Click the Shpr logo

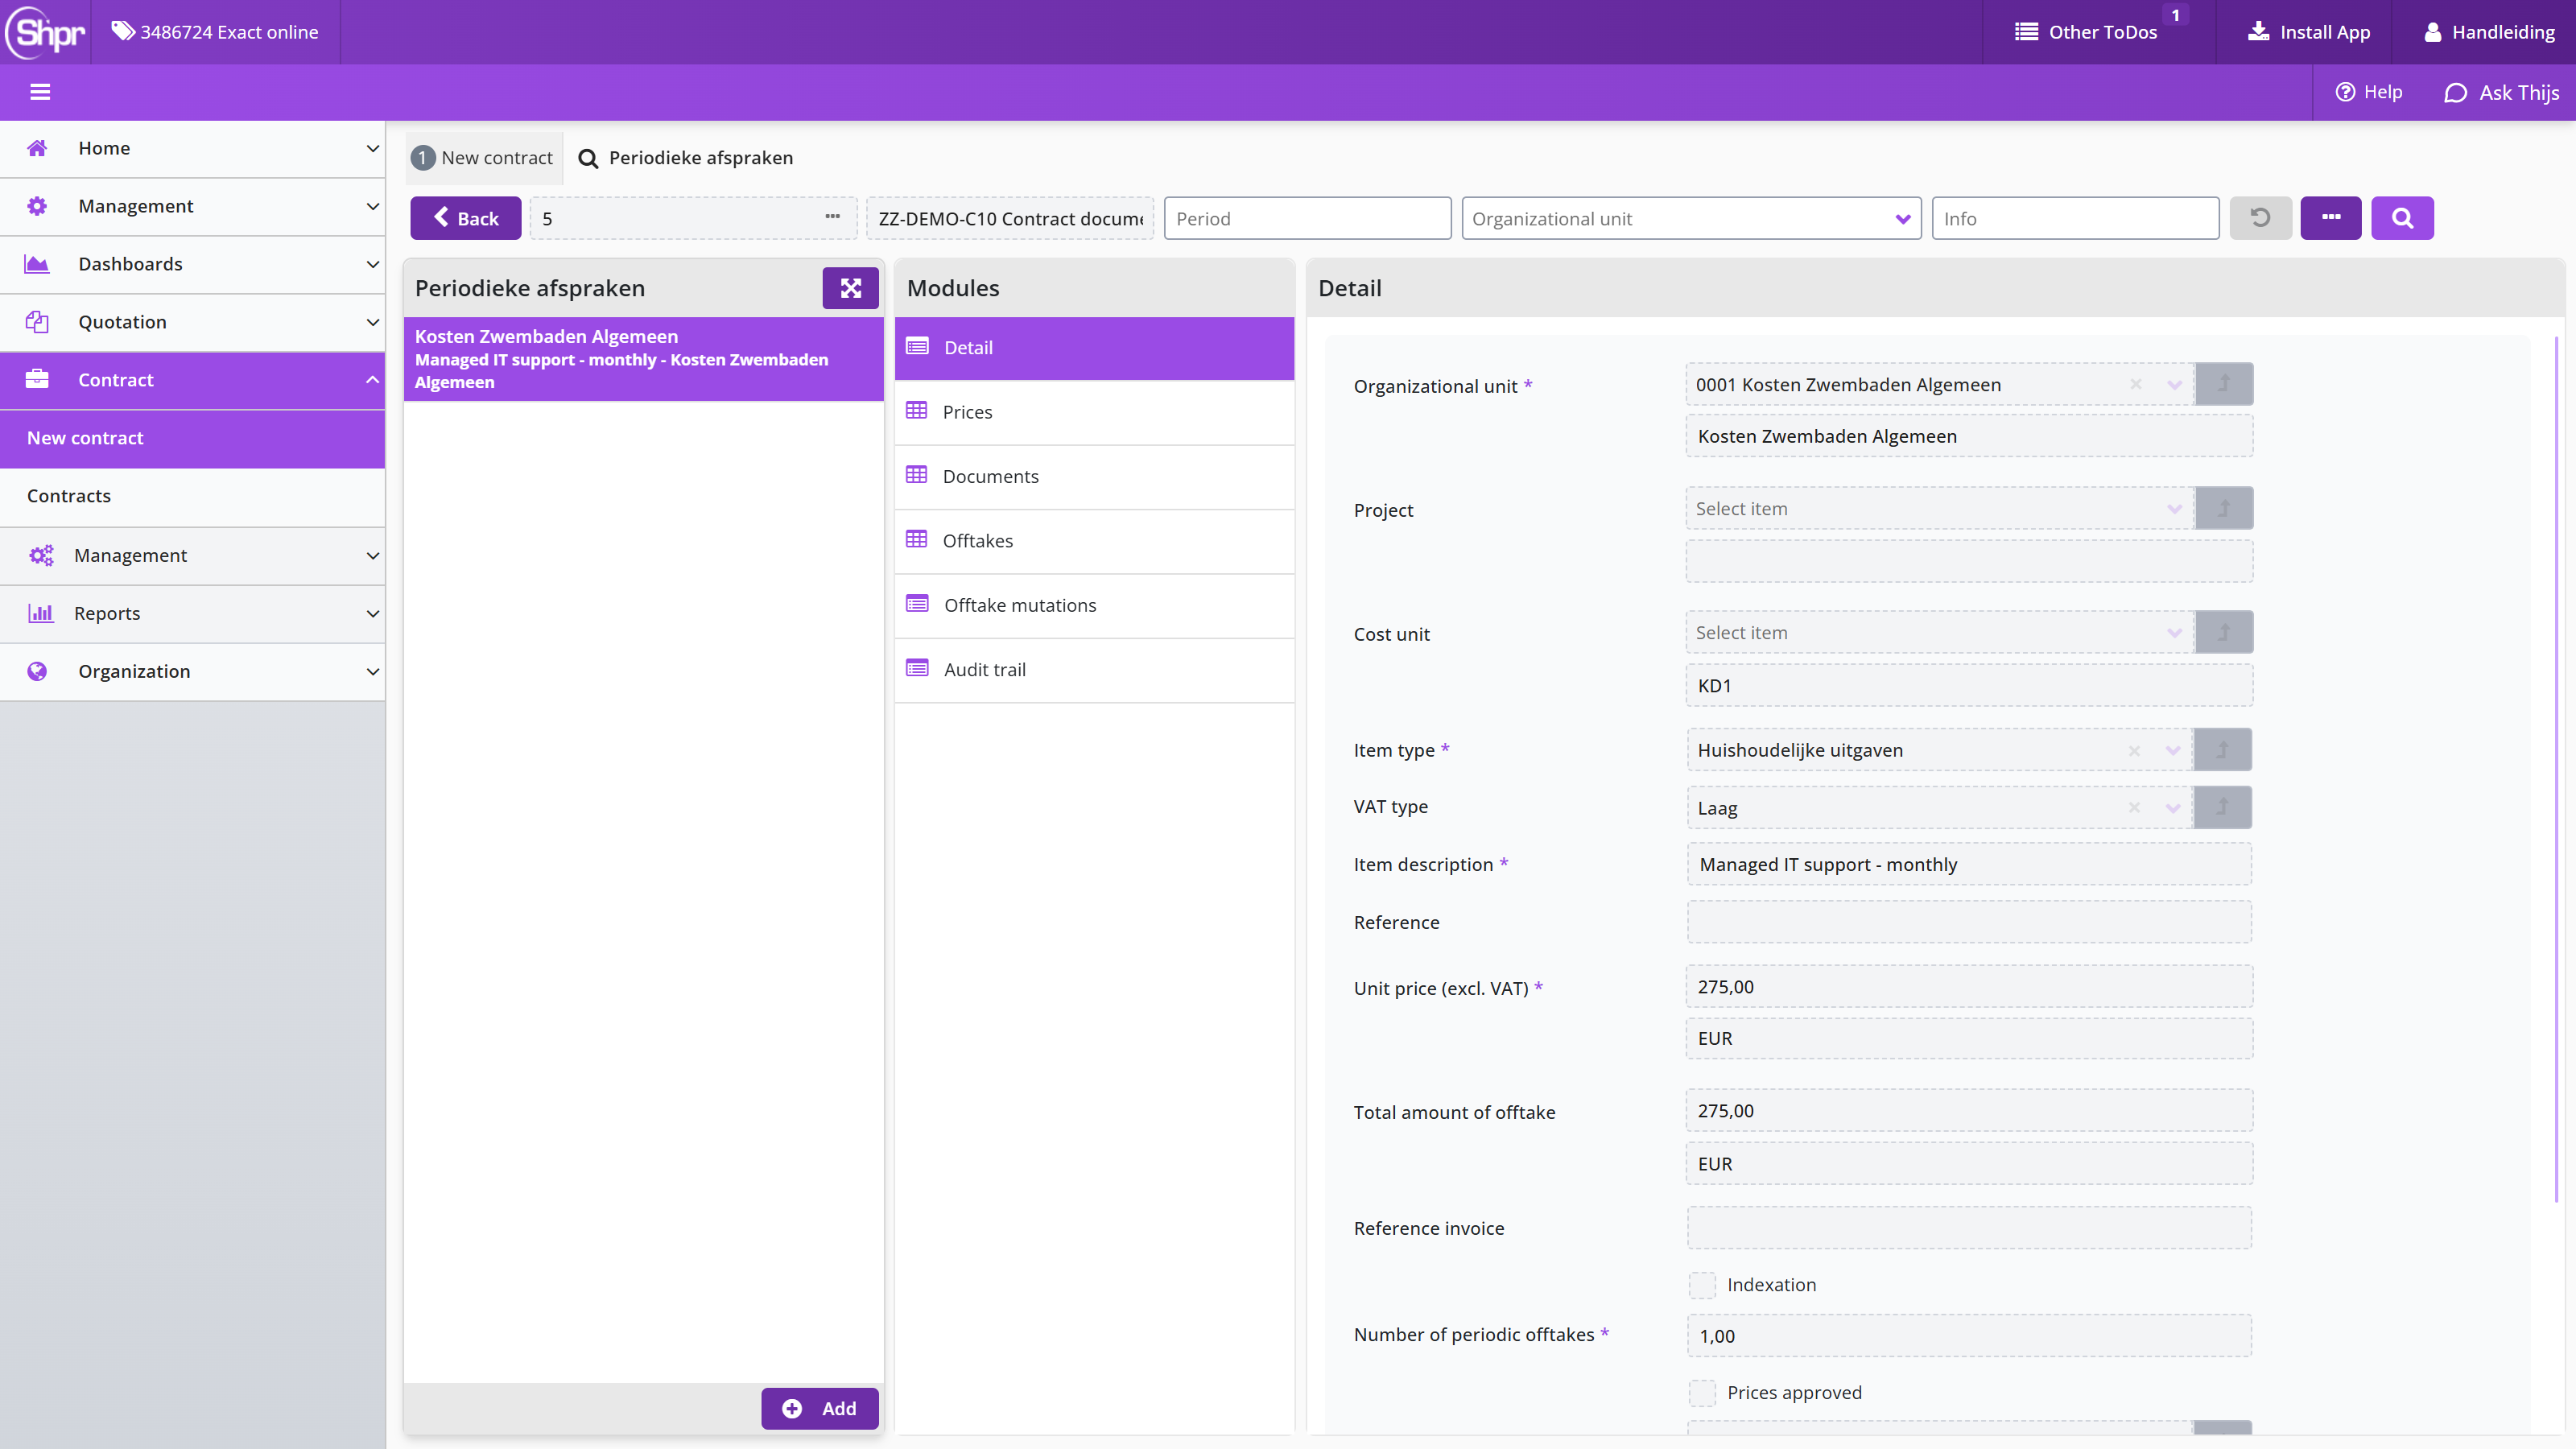click(45, 32)
